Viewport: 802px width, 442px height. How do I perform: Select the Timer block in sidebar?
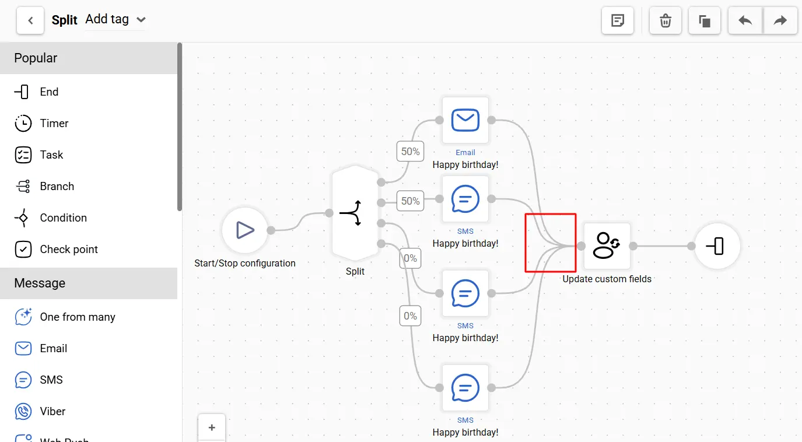(54, 123)
